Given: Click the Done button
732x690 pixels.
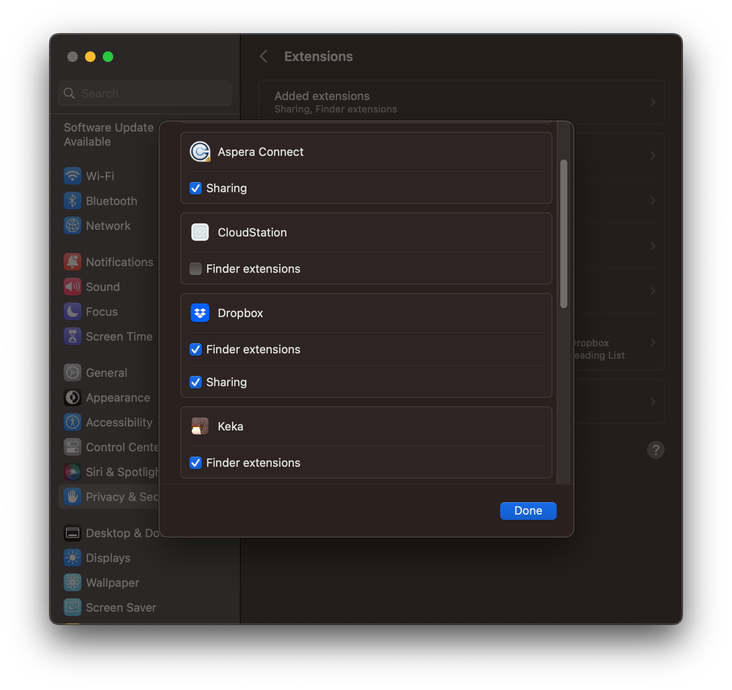Looking at the screenshot, I should [x=528, y=511].
